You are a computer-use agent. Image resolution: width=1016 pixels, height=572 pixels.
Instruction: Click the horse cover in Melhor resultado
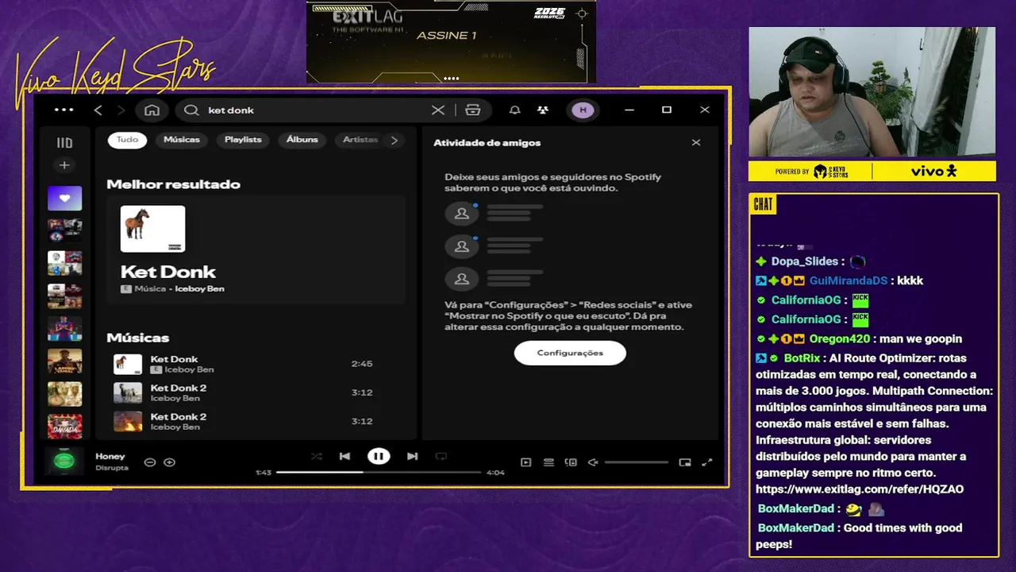pyautogui.click(x=152, y=229)
